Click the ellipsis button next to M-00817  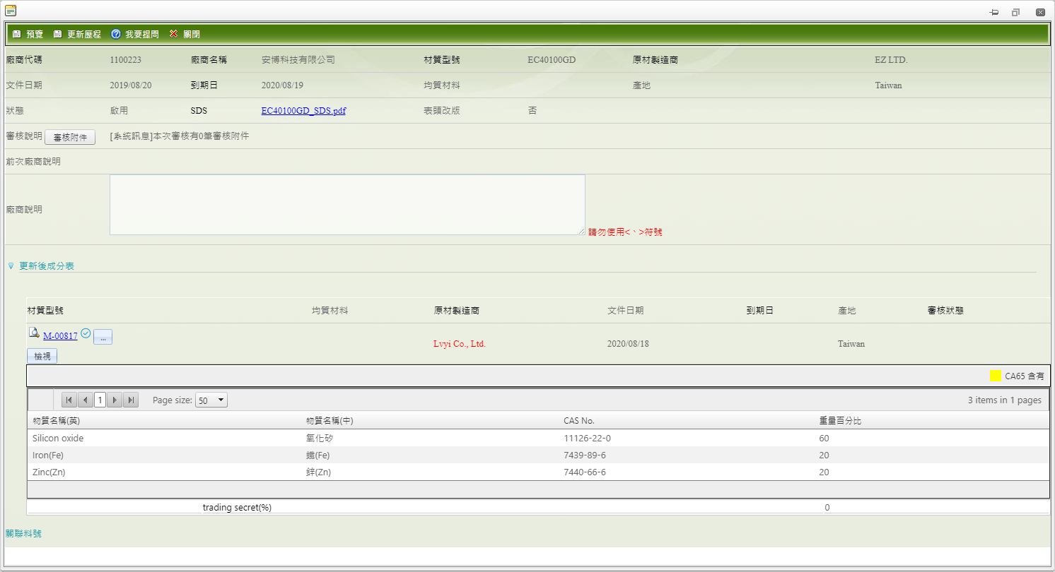pyautogui.click(x=103, y=337)
